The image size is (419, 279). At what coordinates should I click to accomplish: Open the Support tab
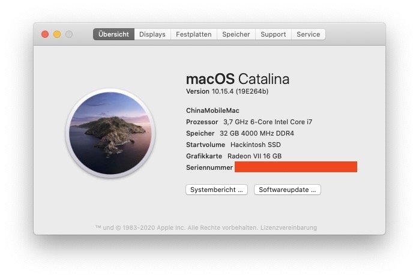tap(273, 34)
